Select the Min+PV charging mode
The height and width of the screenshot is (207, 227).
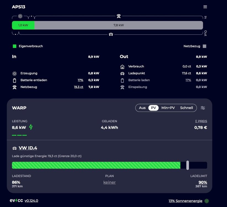168,108
